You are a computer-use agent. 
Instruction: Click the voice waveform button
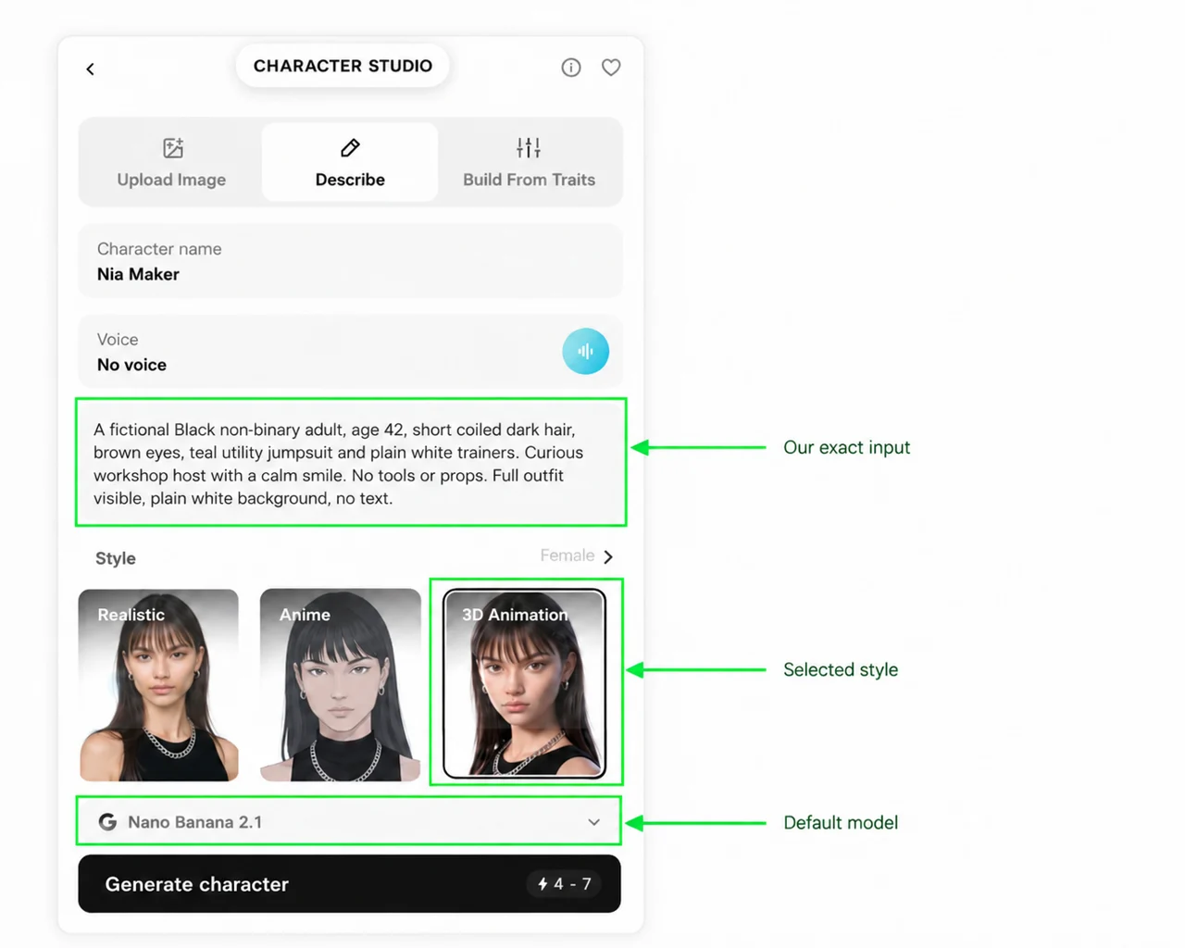[585, 352]
